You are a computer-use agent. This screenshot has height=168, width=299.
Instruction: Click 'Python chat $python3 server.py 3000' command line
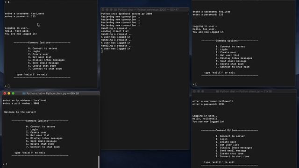(127, 14)
